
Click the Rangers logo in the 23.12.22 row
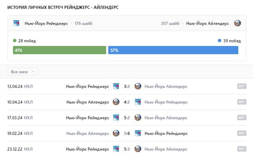pos(116,149)
